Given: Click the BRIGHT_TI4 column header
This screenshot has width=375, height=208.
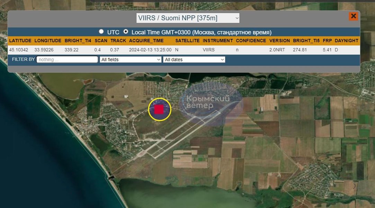Looking at the screenshot, I should [78, 41].
